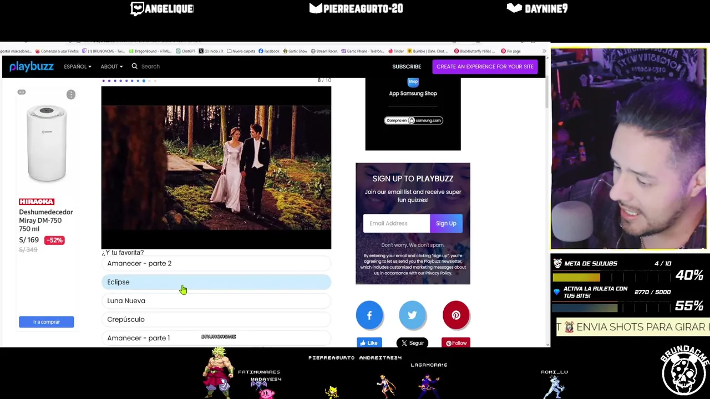Show more bookmarks via overflow chevron
710x399 pixels.
(x=544, y=51)
